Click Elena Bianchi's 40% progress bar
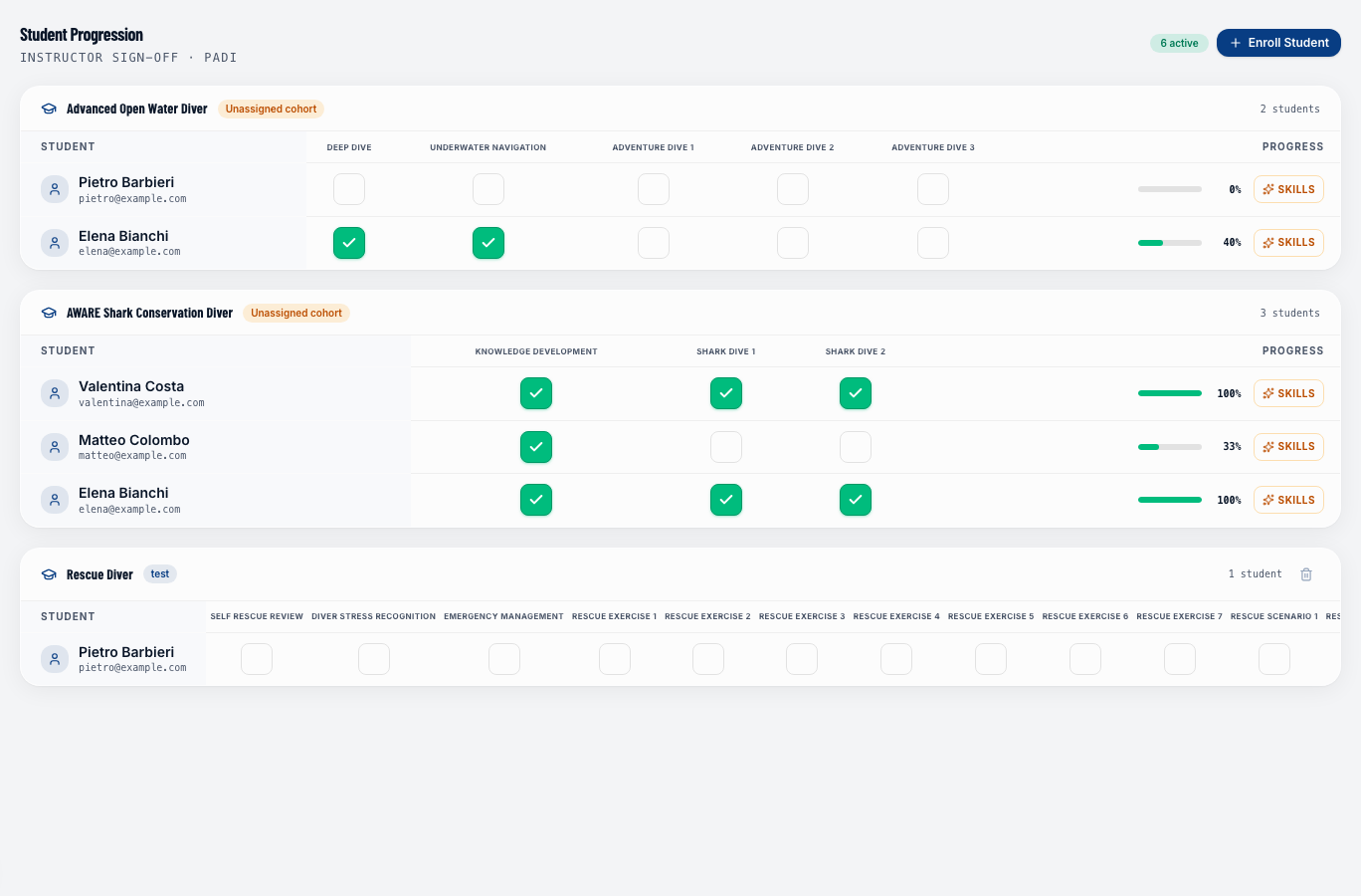The image size is (1361, 896). tap(1170, 243)
